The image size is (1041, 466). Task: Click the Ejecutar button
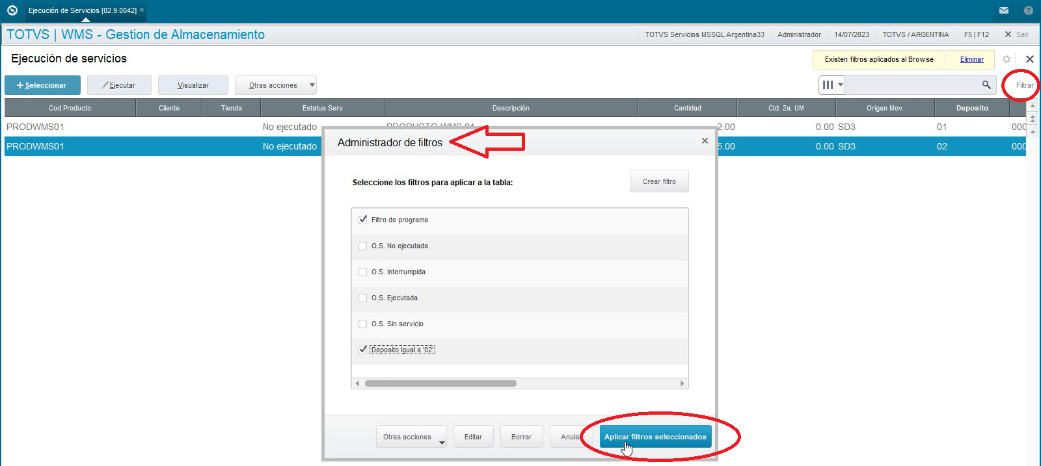(x=119, y=85)
